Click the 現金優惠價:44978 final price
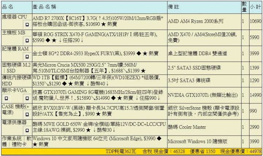The image size is (263, 156). coord(241,152)
